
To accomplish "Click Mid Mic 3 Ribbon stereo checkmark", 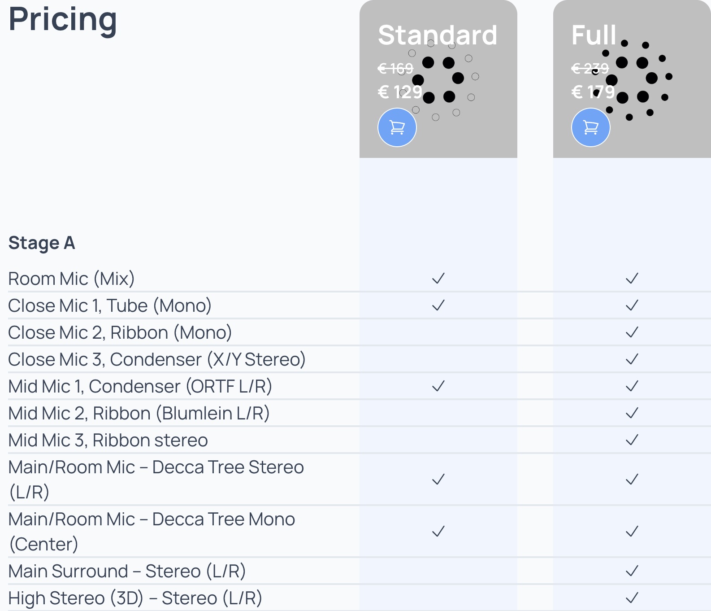I will coord(632,440).
